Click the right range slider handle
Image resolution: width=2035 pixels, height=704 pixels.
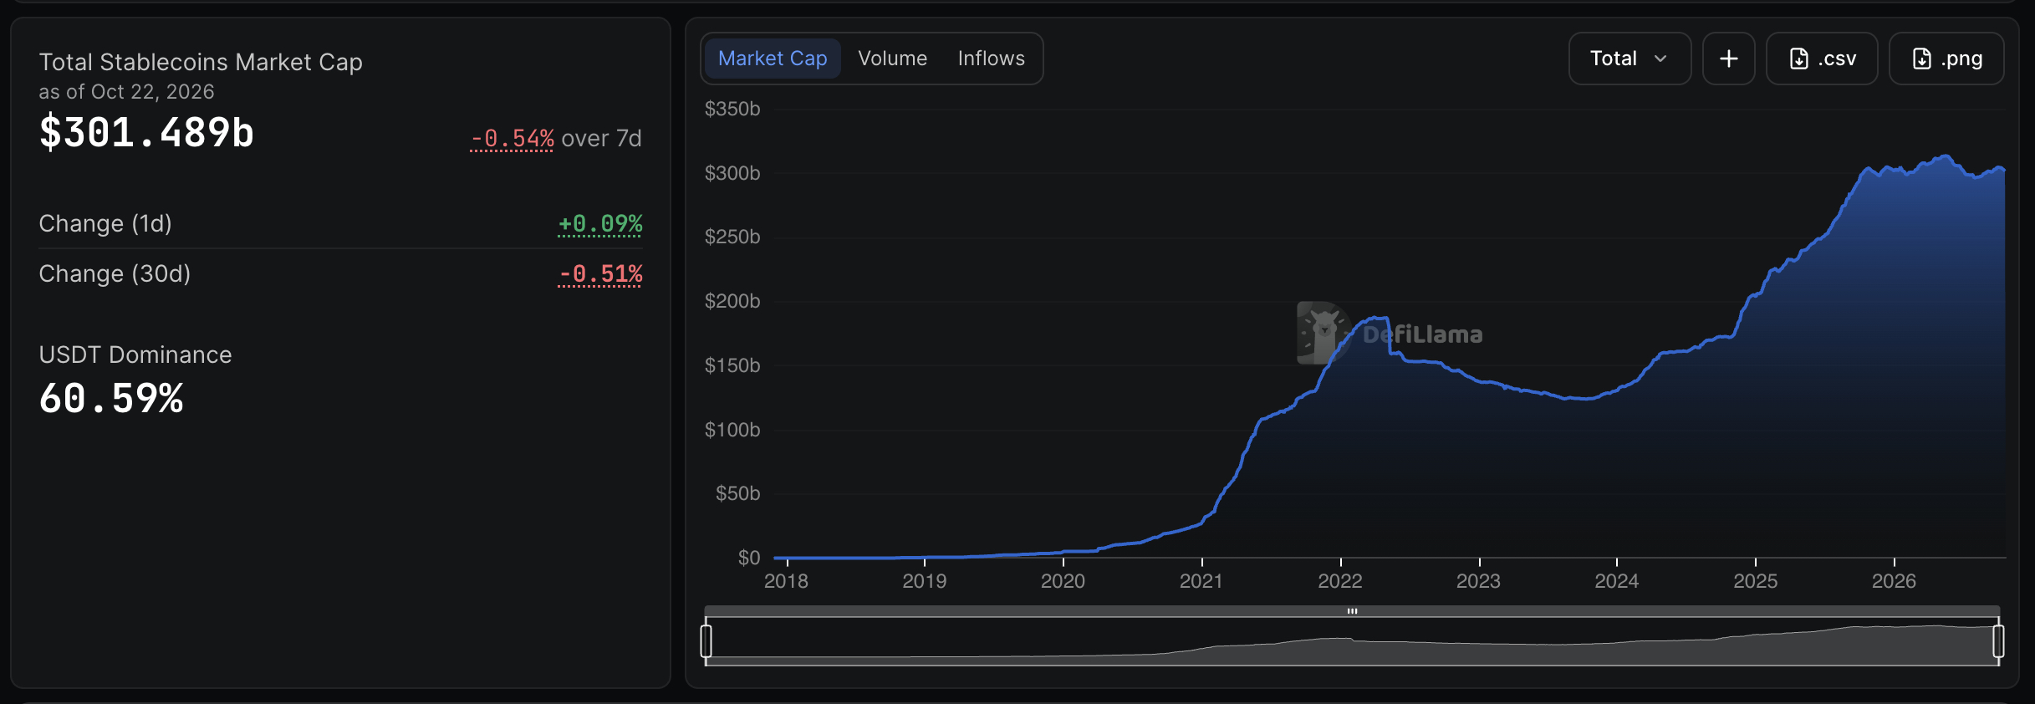click(x=1998, y=641)
